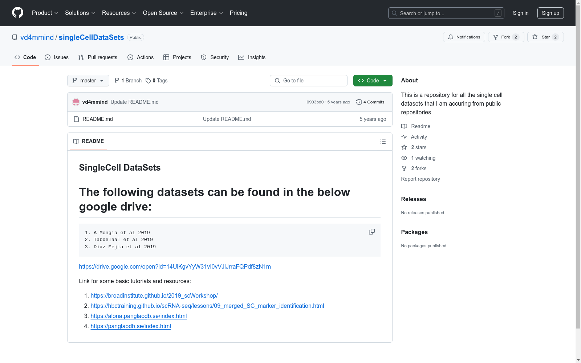Click the fork icon beside 2 forks
Screen dimensions: 581x363
(404, 168)
